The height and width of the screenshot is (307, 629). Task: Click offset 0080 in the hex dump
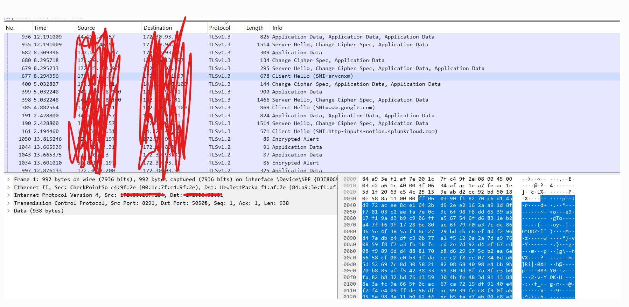[350, 231]
